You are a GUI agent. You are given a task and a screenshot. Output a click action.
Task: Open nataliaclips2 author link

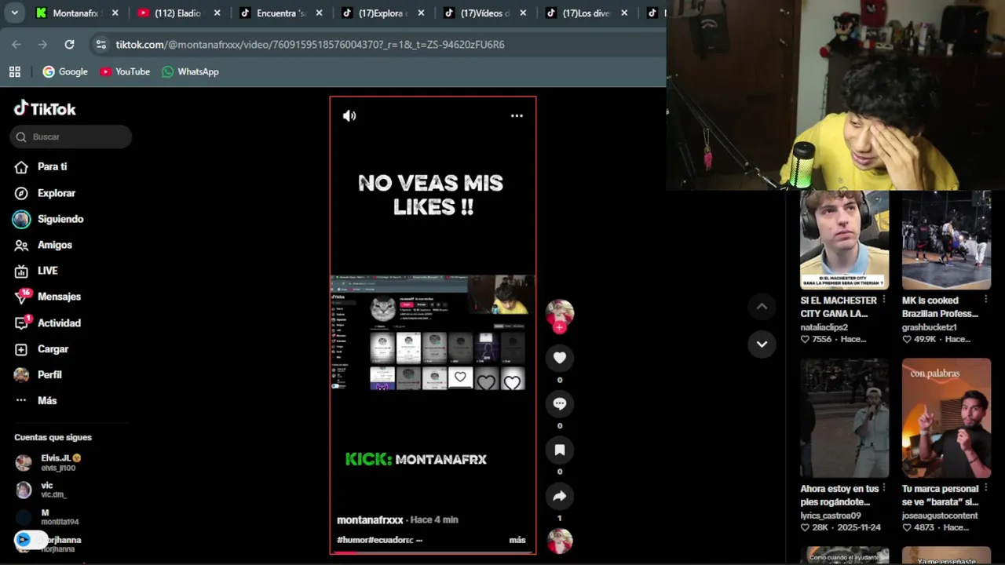tap(824, 327)
